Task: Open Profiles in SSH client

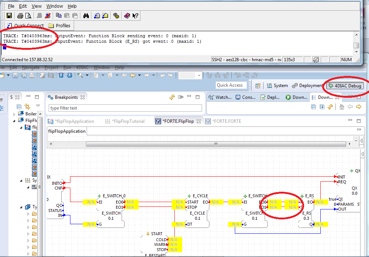Action: pyautogui.click(x=59, y=26)
